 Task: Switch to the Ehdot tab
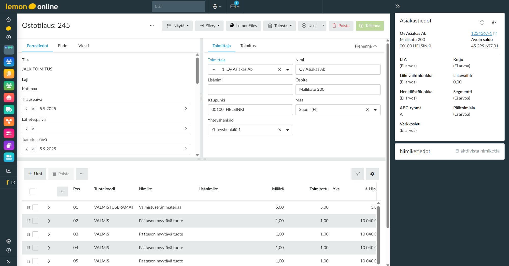(x=63, y=46)
